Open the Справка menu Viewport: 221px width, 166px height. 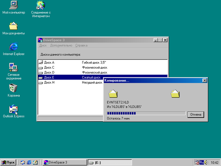(x=81, y=46)
